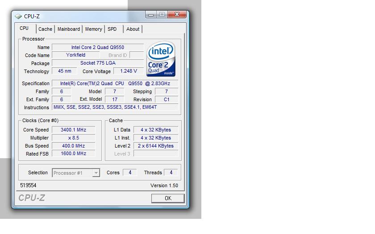Click the empty Brand ID field
This screenshot has width=375, height=234.
pos(137,55)
